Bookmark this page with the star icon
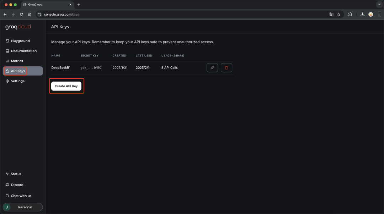Viewport: 384px width, 214px height. tap(339, 15)
